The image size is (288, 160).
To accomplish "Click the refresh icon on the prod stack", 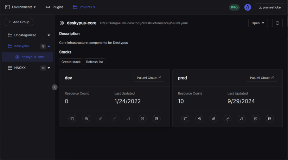I will pyautogui.click(x=228, y=119).
